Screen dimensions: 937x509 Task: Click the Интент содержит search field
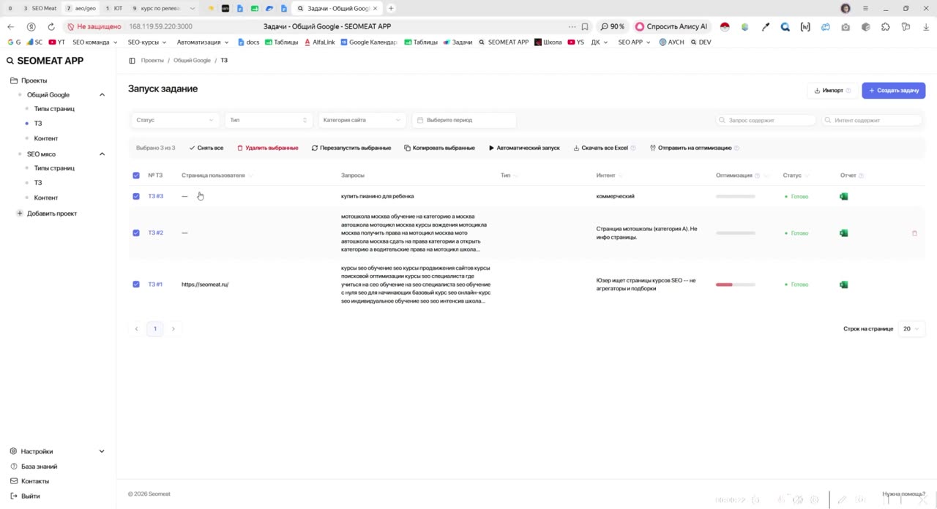872,120
